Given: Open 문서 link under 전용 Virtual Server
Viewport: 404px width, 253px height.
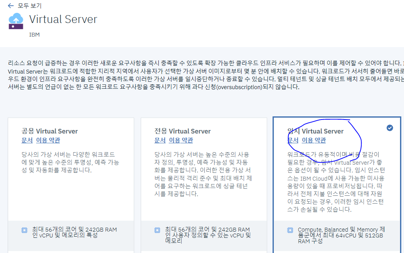Looking at the screenshot, I should (x=160, y=140).
